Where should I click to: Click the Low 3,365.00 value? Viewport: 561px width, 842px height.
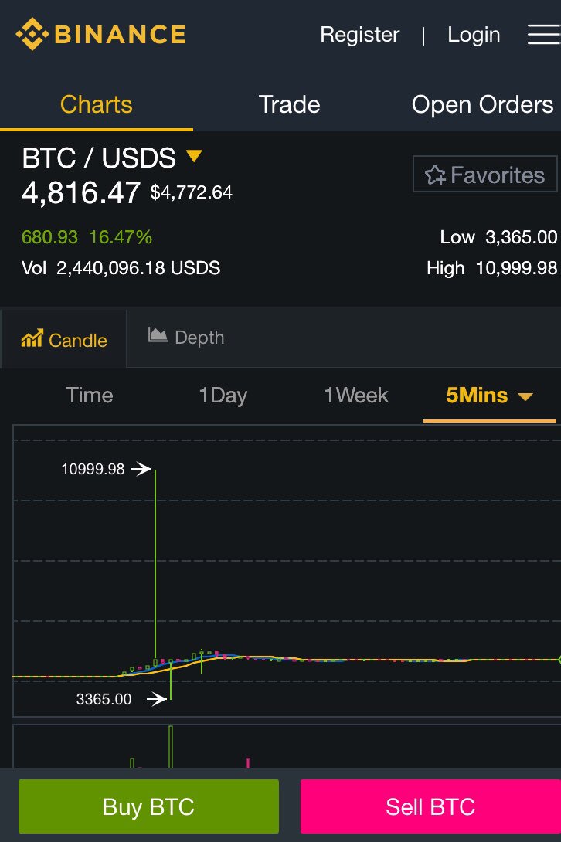coord(498,237)
